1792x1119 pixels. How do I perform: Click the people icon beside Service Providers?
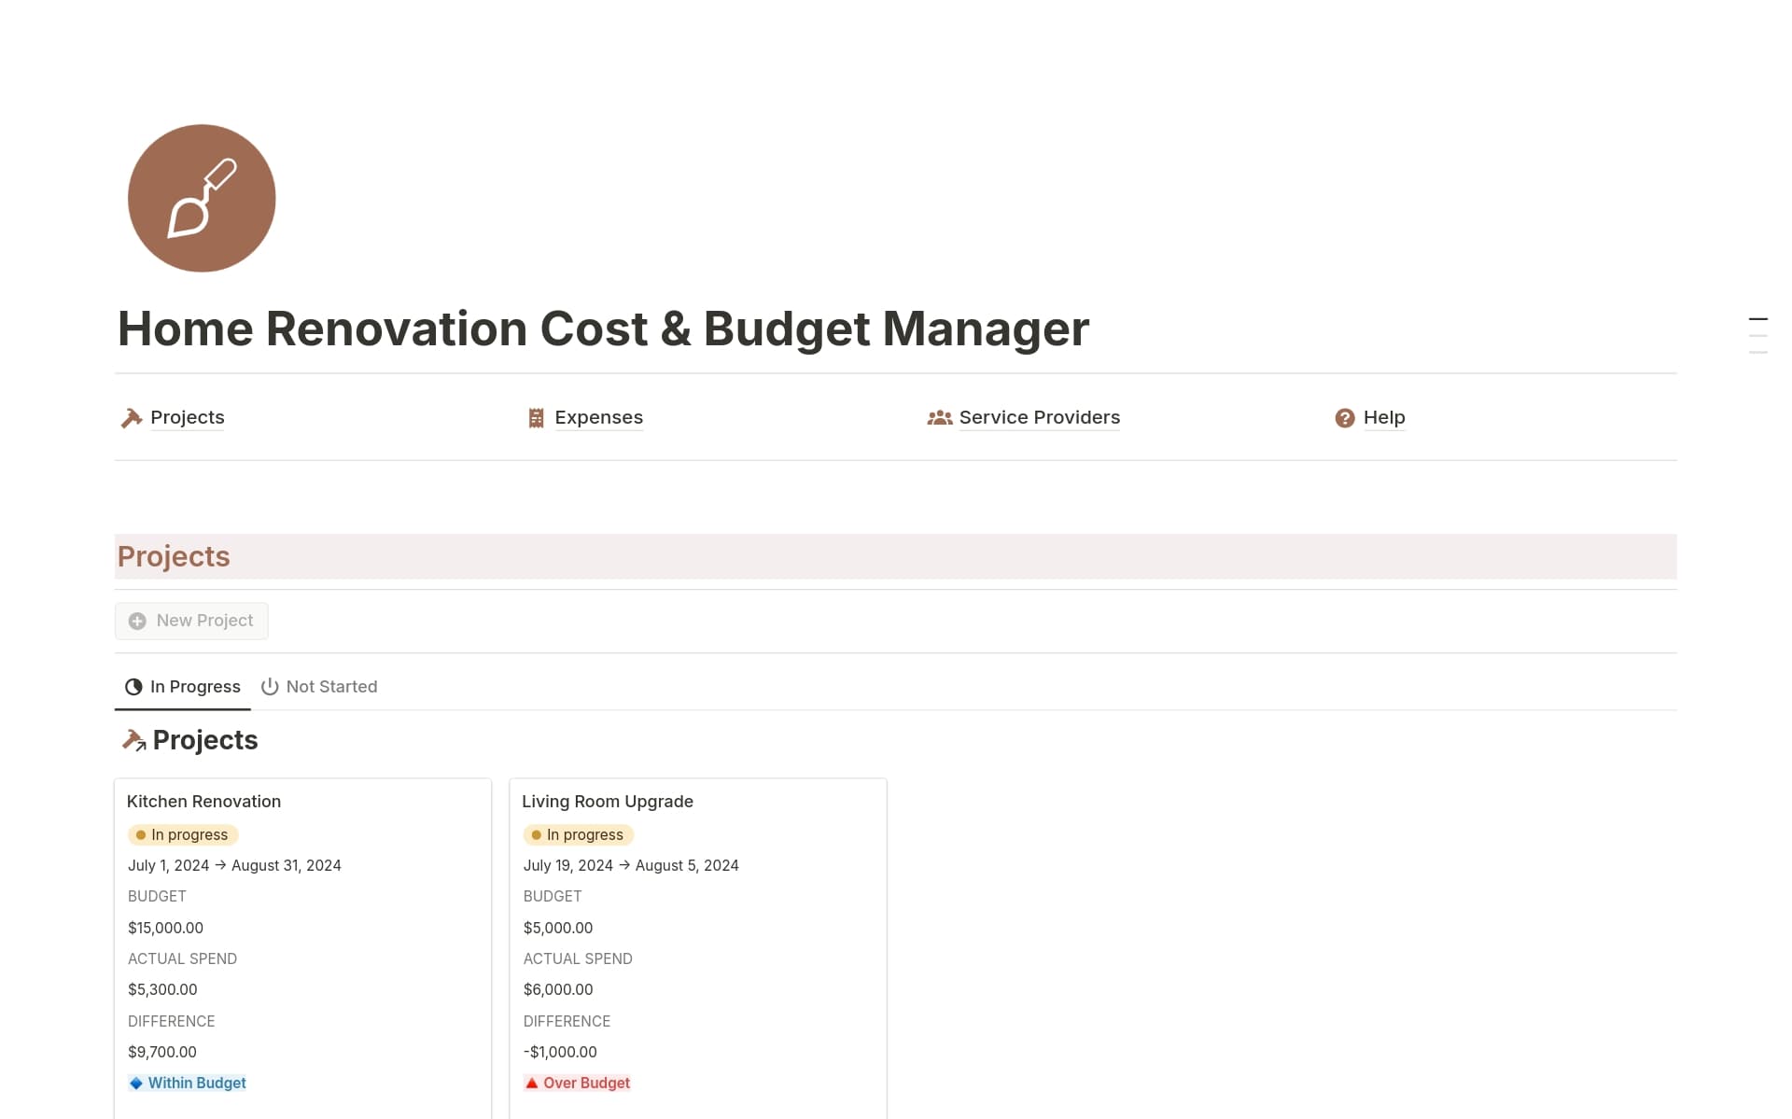939,417
